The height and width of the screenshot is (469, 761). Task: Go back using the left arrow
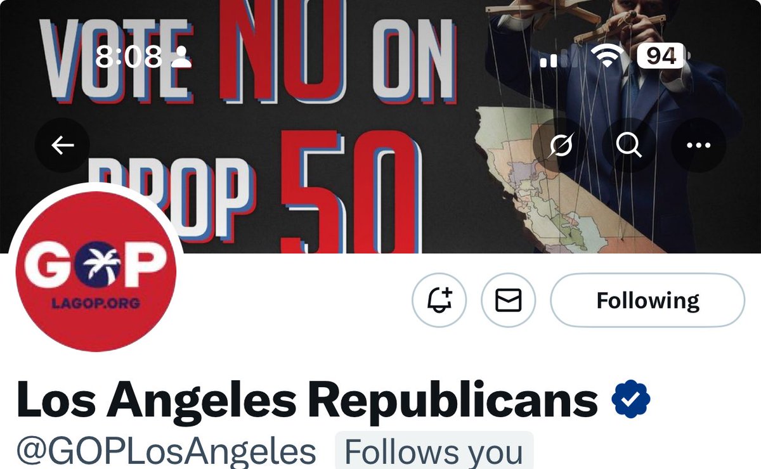click(62, 145)
